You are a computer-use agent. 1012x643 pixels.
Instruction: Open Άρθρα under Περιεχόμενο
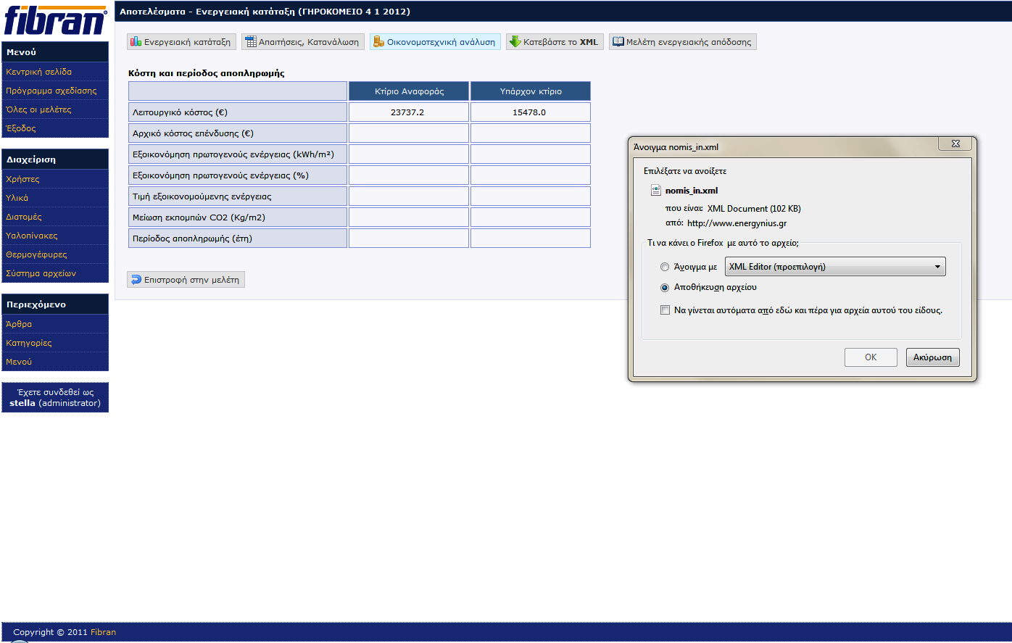[x=19, y=324]
